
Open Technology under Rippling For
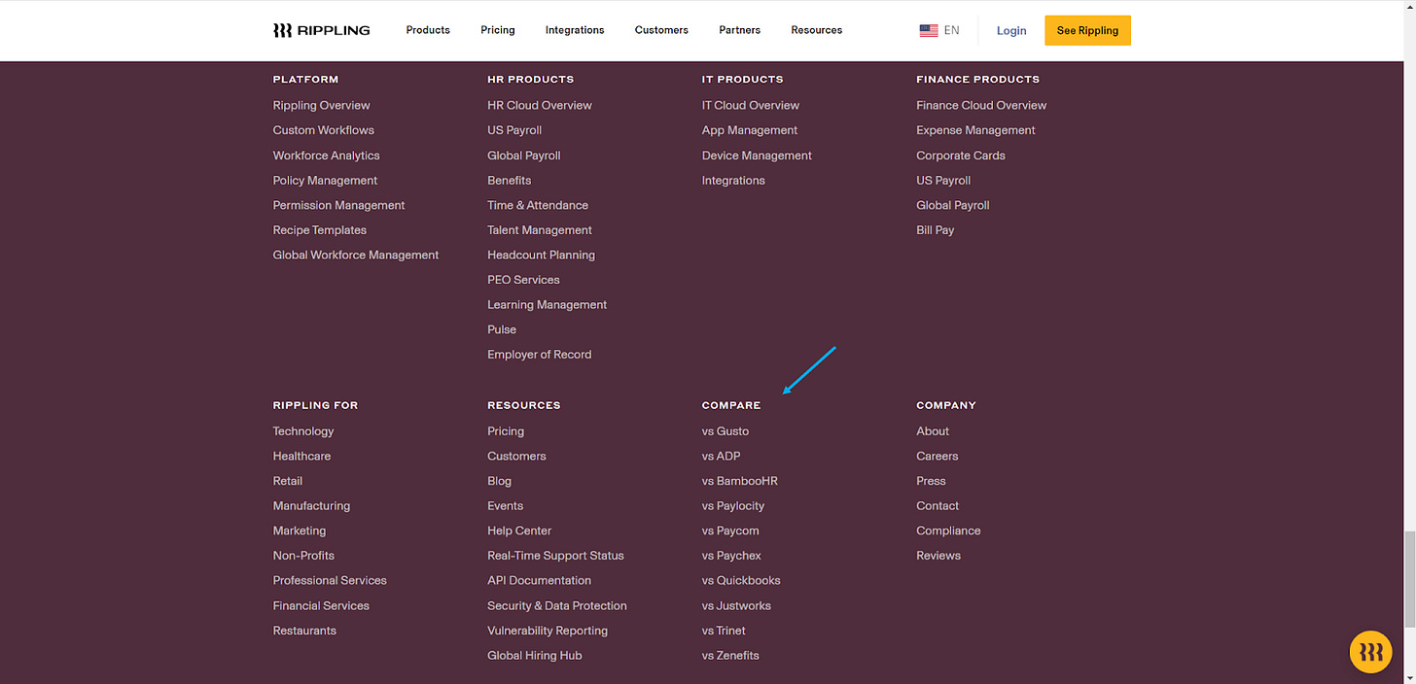pyautogui.click(x=303, y=431)
